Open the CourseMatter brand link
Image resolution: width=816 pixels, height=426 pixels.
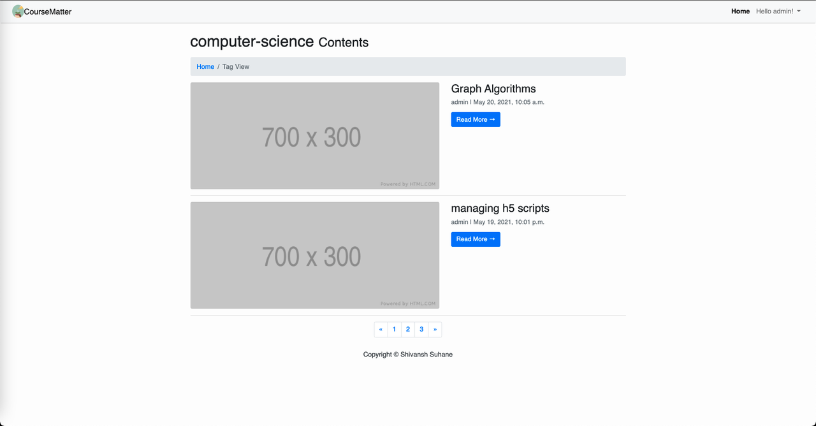point(42,11)
